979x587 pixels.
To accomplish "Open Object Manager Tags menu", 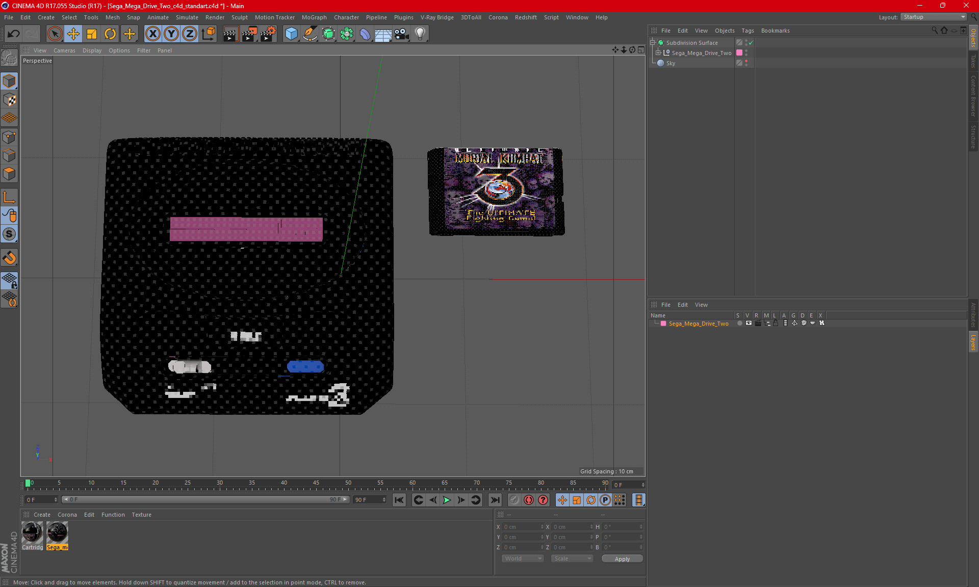I will (748, 31).
